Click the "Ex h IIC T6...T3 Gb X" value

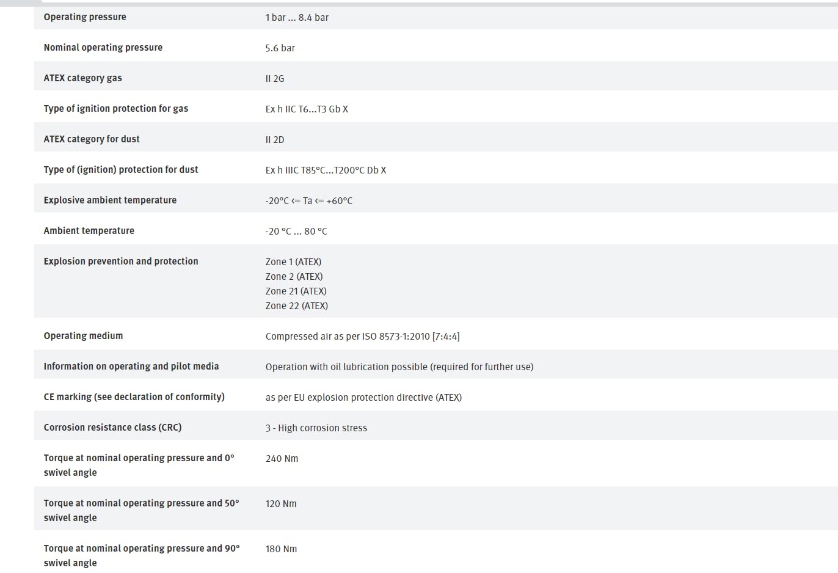(x=307, y=109)
